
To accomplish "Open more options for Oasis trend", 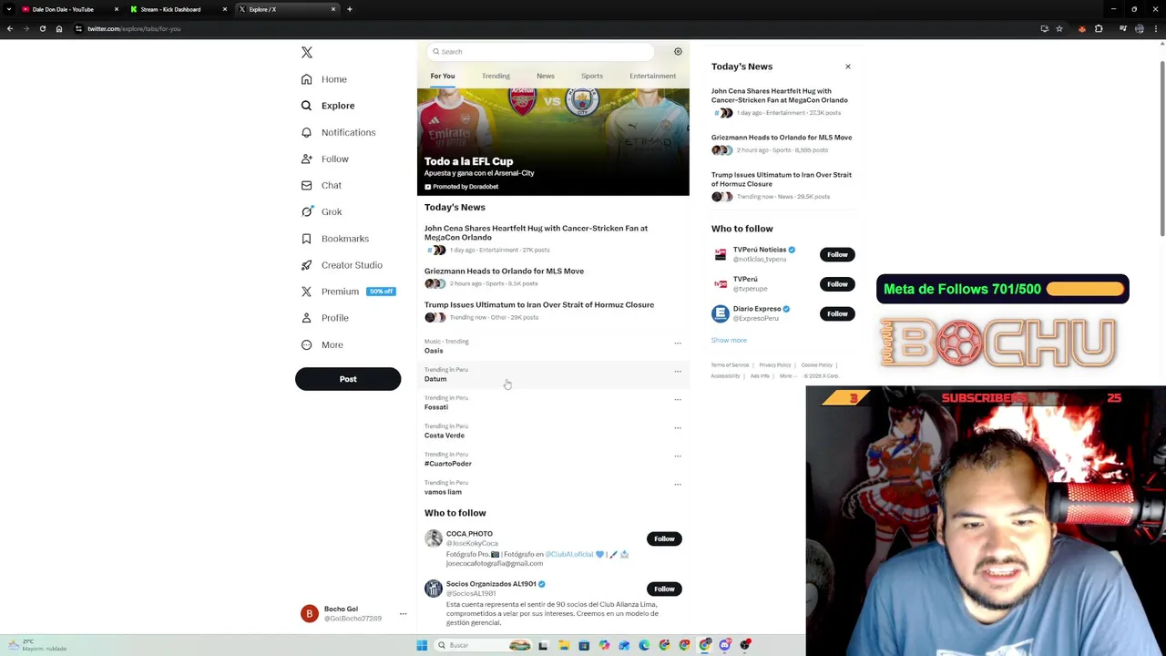I will [678, 343].
